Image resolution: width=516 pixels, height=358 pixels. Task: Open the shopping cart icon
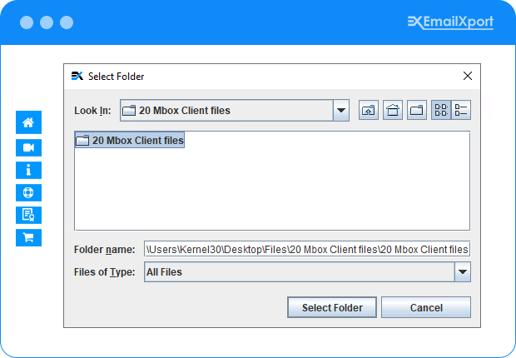[28, 237]
